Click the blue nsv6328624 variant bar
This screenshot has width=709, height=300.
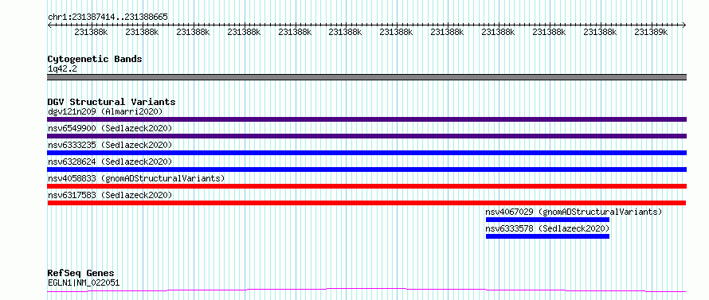point(366,169)
